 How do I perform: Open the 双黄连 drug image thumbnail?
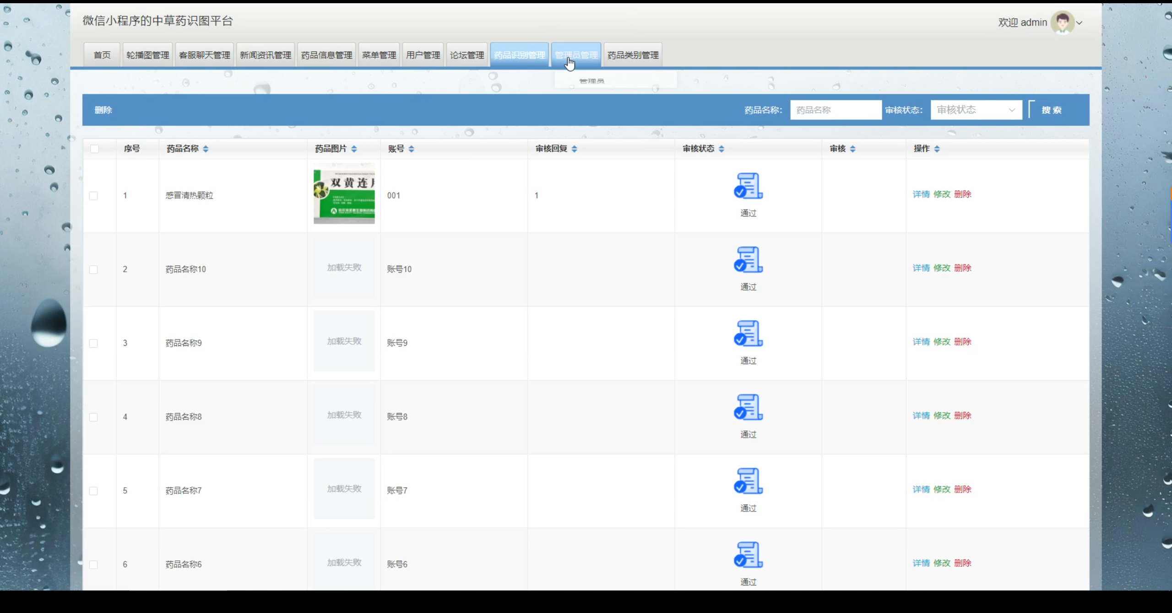pyautogui.click(x=344, y=194)
